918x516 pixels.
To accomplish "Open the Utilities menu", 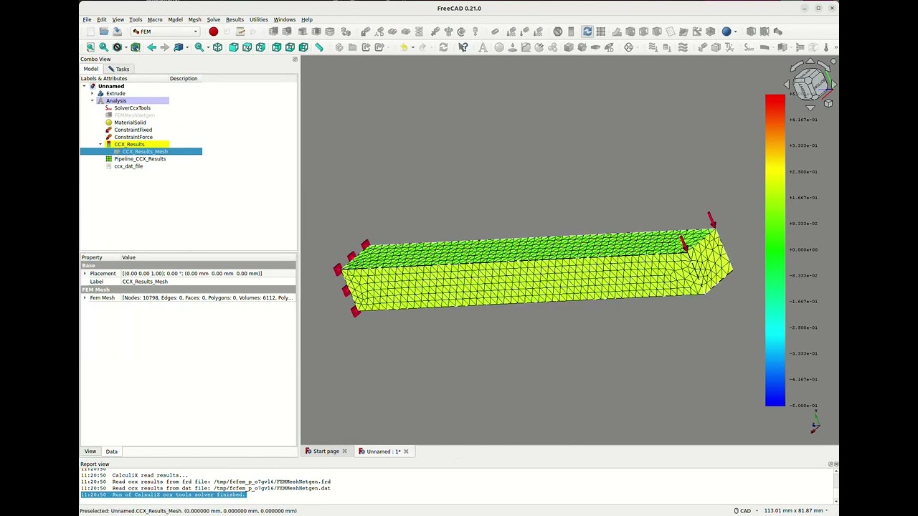I will coord(258,19).
